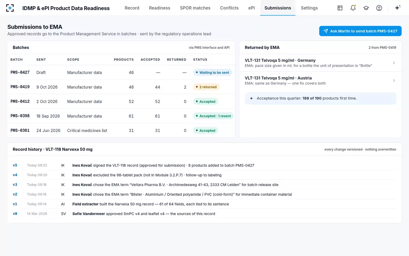
Task: Click the Scope column header
Action: 73,59
